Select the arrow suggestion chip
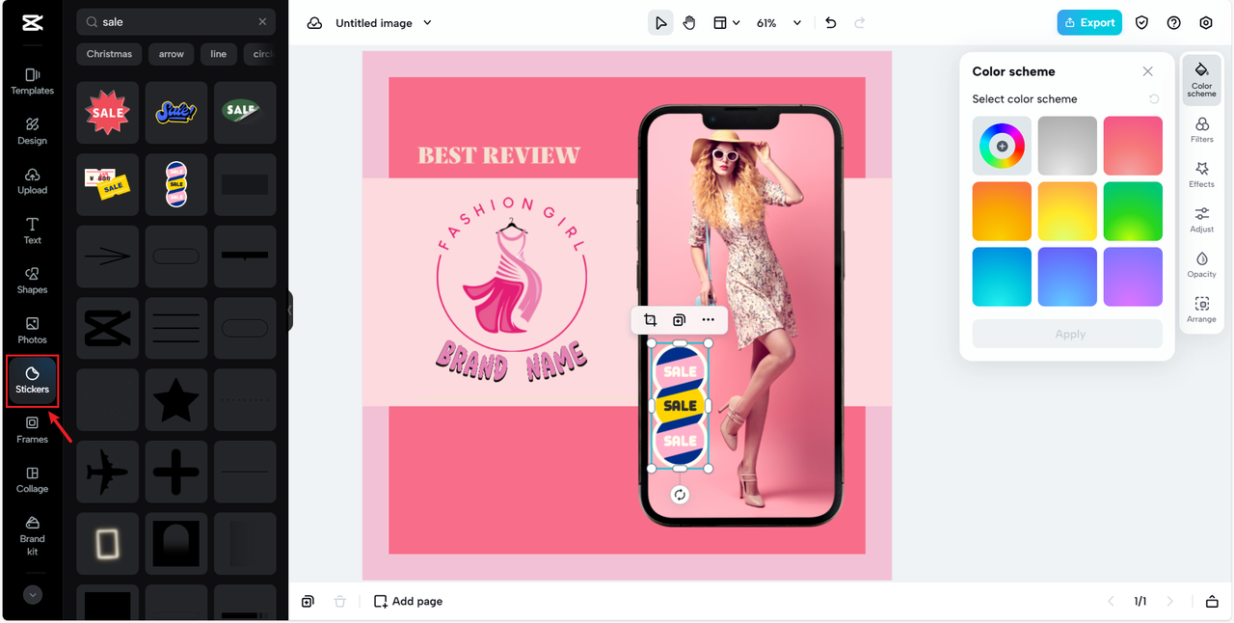This screenshot has height=623, width=1234. (x=172, y=54)
